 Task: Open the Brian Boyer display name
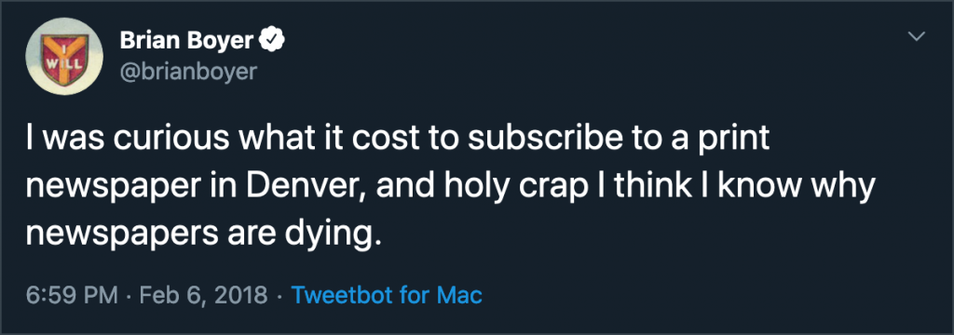click(x=186, y=41)
